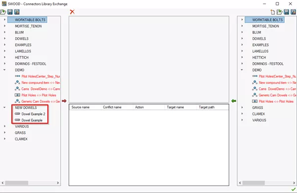This screenshot has height=193, width=297.
Task: Click icon of right Cams DowelDemo item
Action: click(255, 89)
